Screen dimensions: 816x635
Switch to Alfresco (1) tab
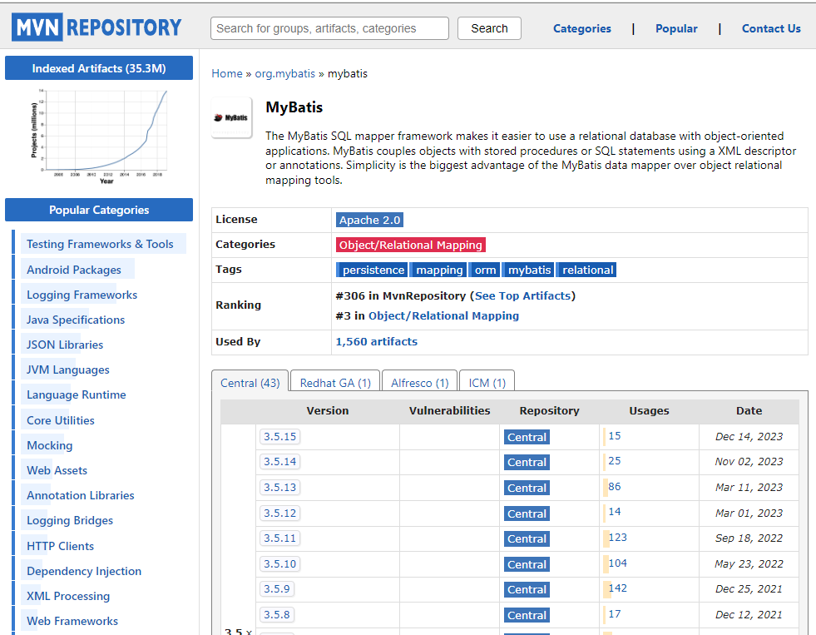(419, 383)
